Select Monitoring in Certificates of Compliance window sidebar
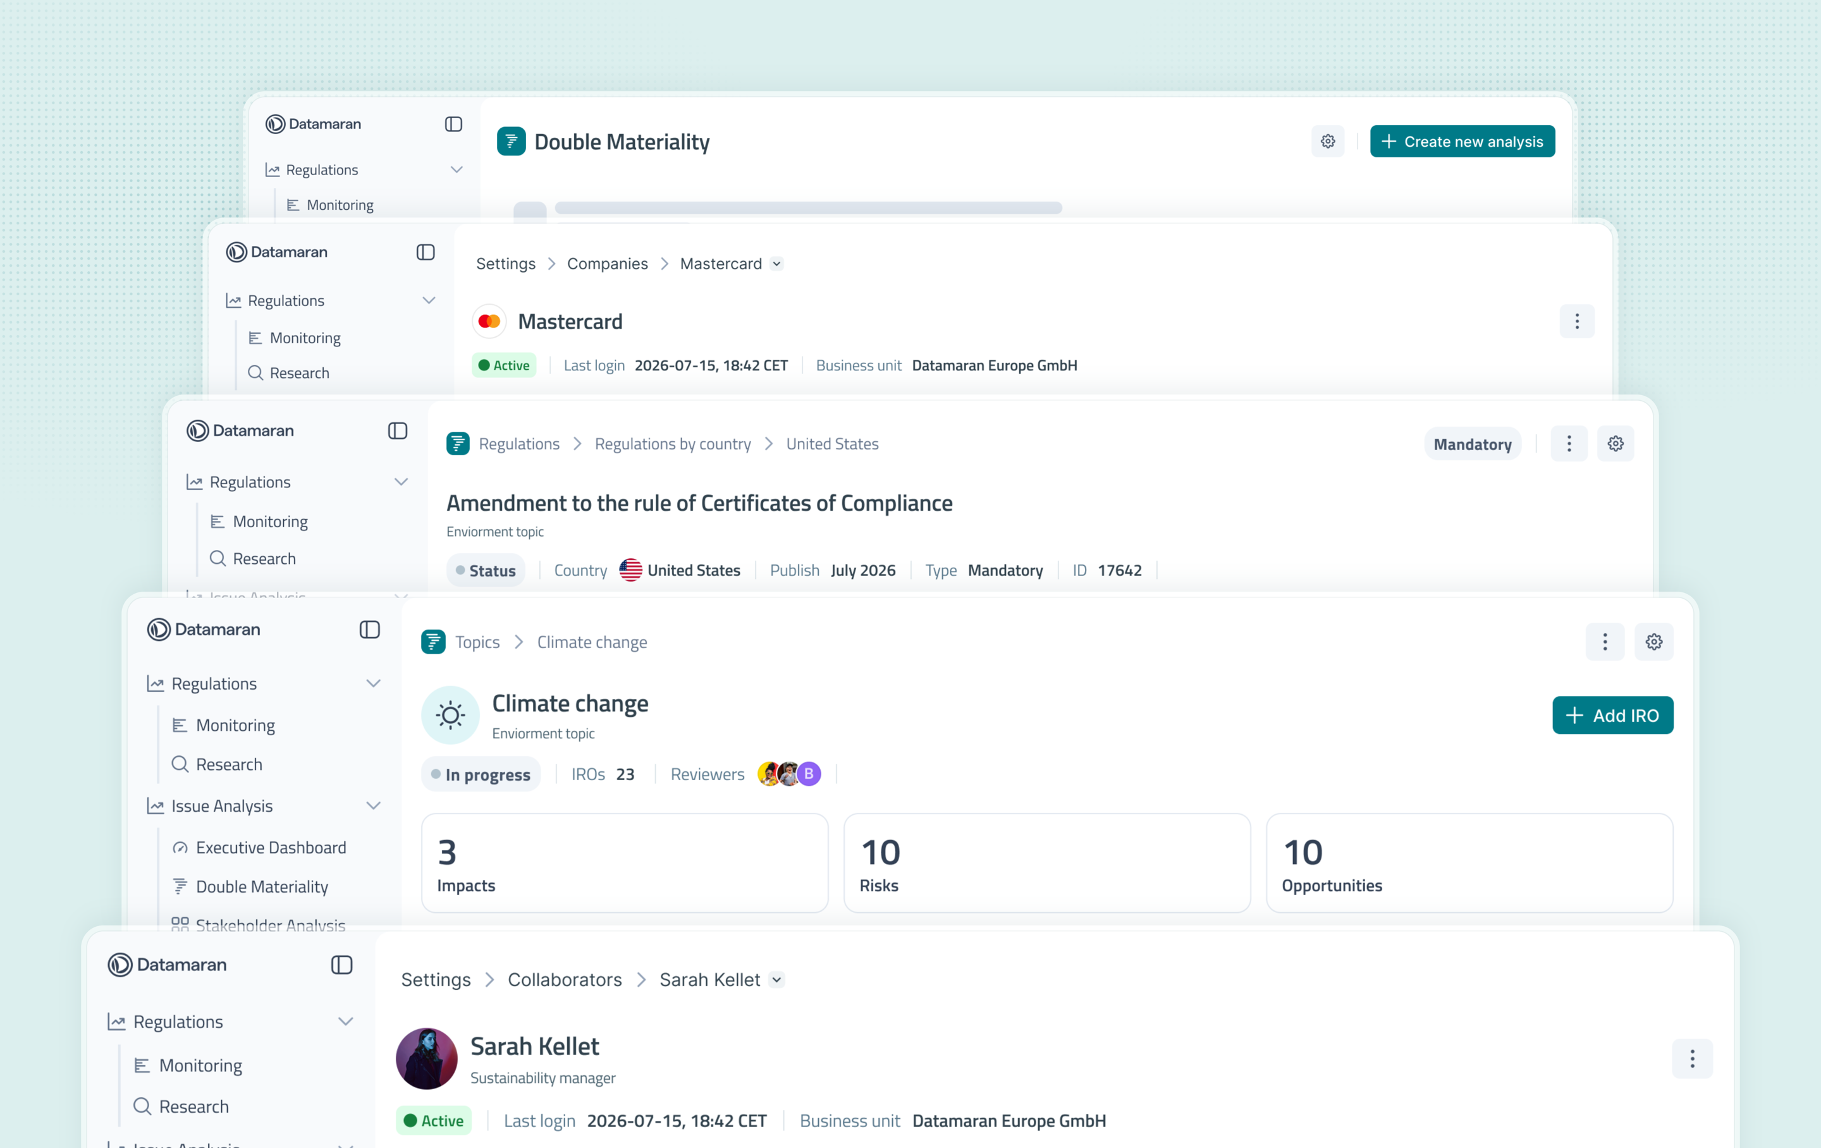This screenshot has width=1821, height=1148. [259, 521]
